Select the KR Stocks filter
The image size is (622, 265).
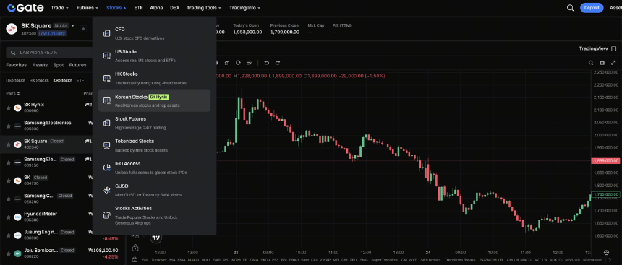63,80
